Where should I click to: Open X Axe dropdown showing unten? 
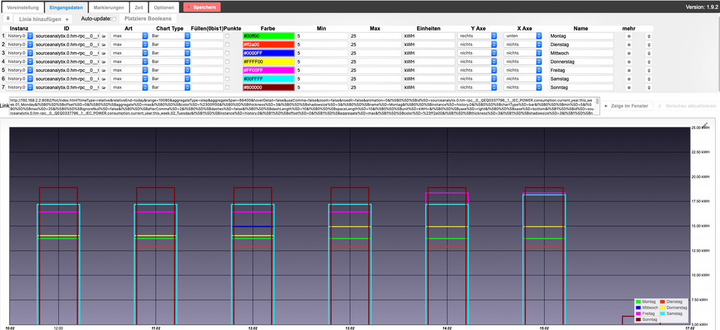click(523, 36)
